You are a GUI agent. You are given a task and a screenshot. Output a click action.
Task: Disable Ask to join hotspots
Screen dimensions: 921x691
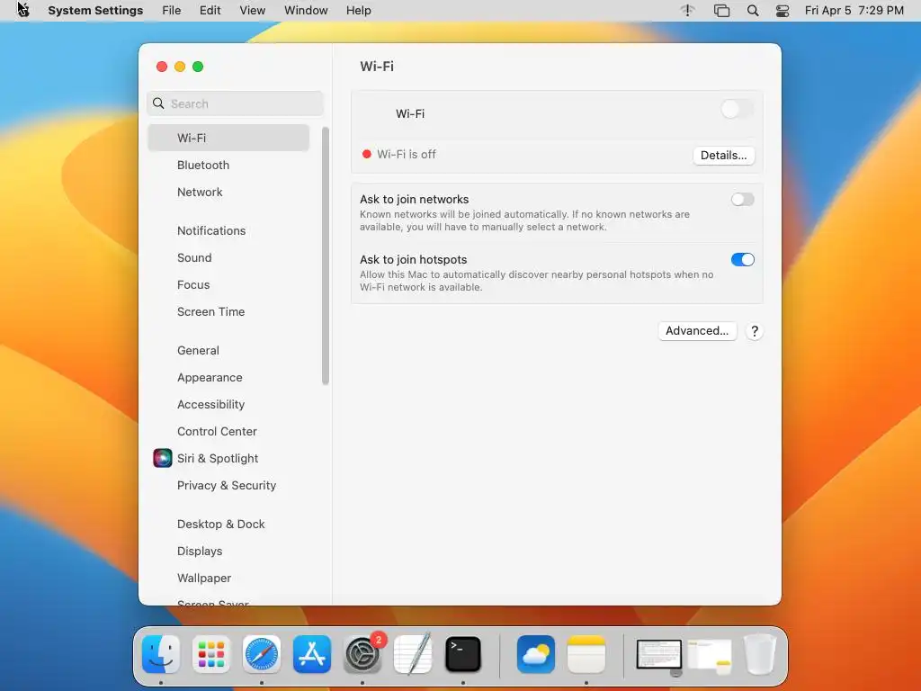[x=742, y=260]
